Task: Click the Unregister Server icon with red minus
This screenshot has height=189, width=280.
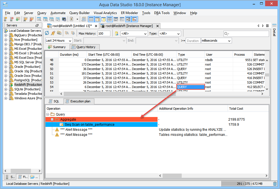Action: (x=12, y=19)
